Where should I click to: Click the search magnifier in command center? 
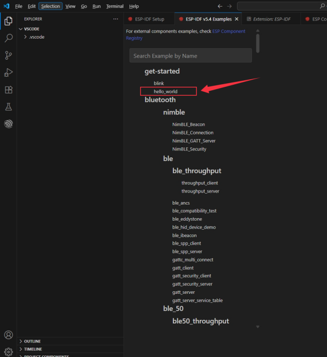pos(322,6)
